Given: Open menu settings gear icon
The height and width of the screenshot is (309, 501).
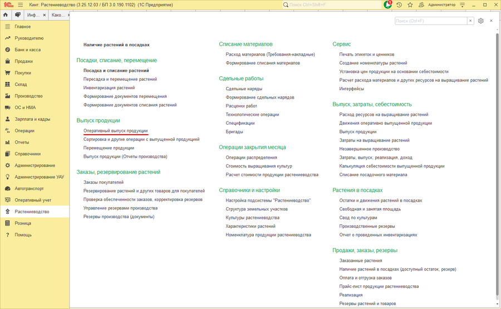Looking at the screenshot, I should click(480, 21).
